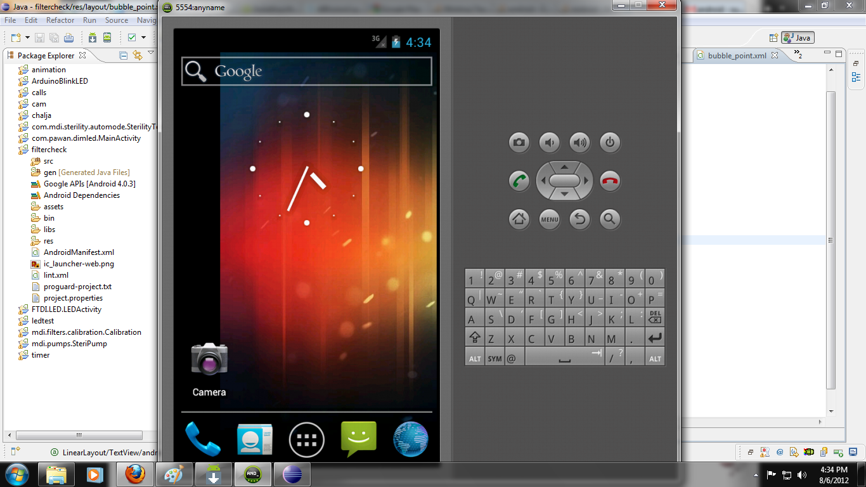866x487 pixels.
Task: Open the File menu in Eclipse
Action: [x=10, y=20]
